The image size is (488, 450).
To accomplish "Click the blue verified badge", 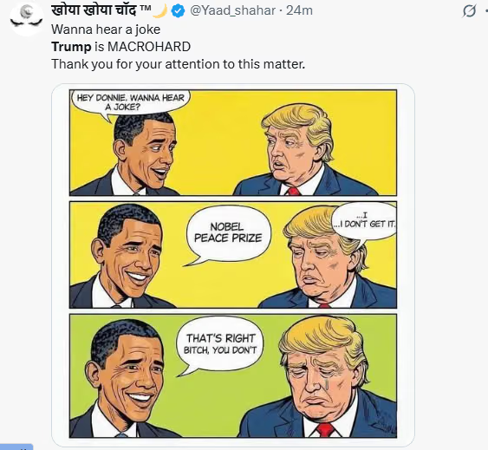I will (x=178, y=11).
